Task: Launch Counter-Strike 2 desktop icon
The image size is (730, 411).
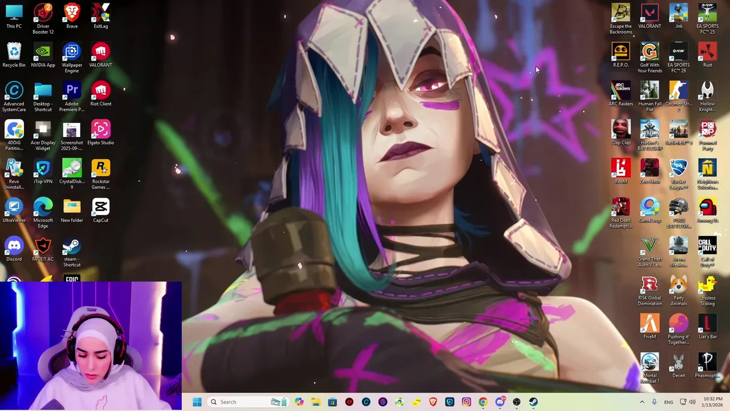Action: [x=679, y=96]
